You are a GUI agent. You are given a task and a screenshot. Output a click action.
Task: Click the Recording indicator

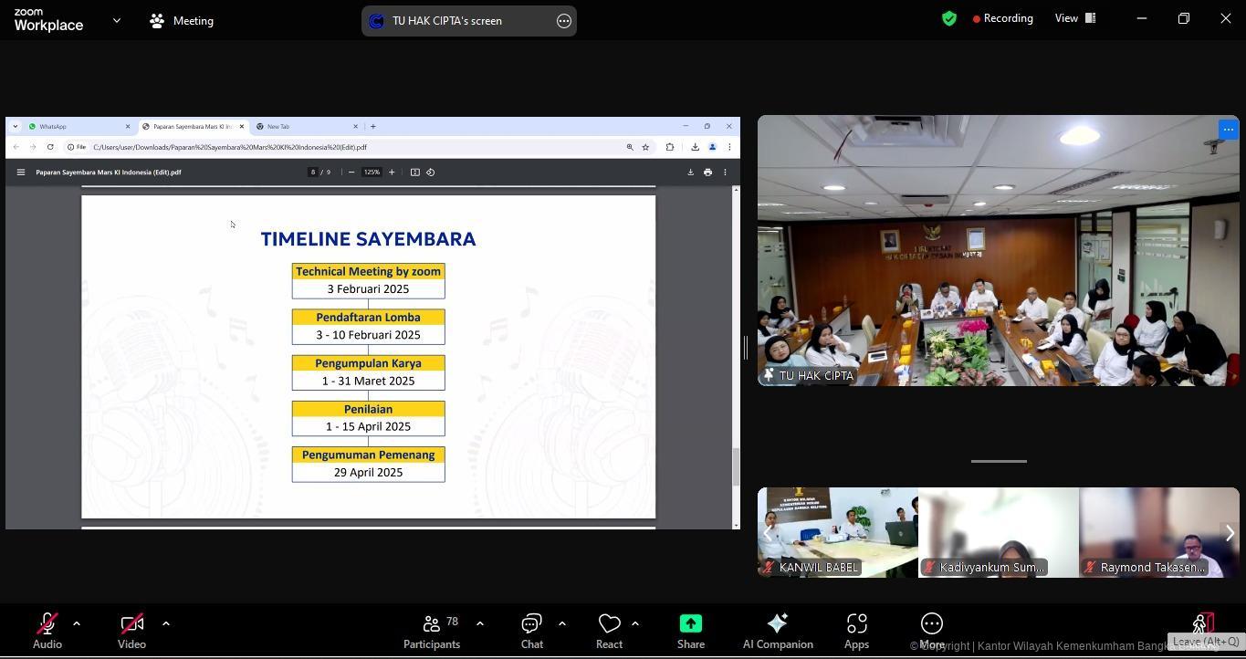tap(1003, 18)
